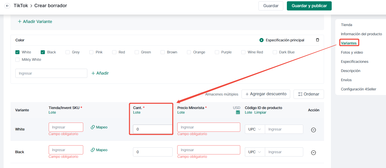The image size is (386, 168).
Task: Open UPC dropdown for White variant
Action: point(255,129)
